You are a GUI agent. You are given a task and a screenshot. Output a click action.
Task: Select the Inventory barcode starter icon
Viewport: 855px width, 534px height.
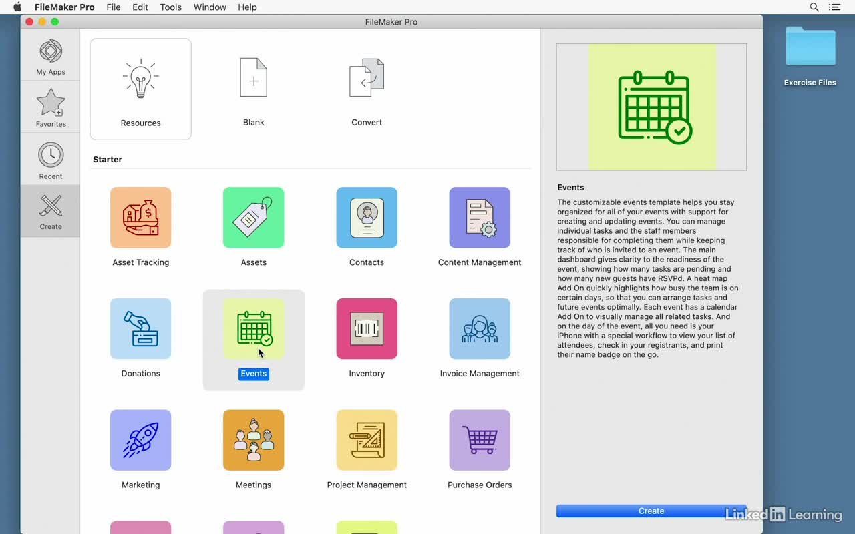coord(367,329)
